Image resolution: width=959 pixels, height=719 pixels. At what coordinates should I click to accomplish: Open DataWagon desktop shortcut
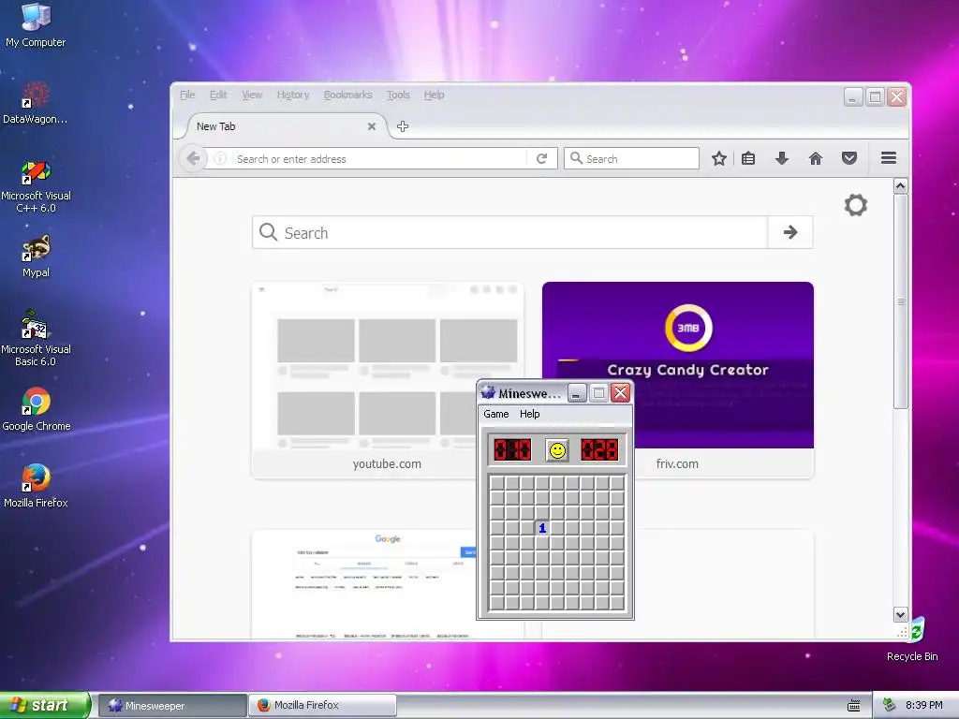point(36,103)
